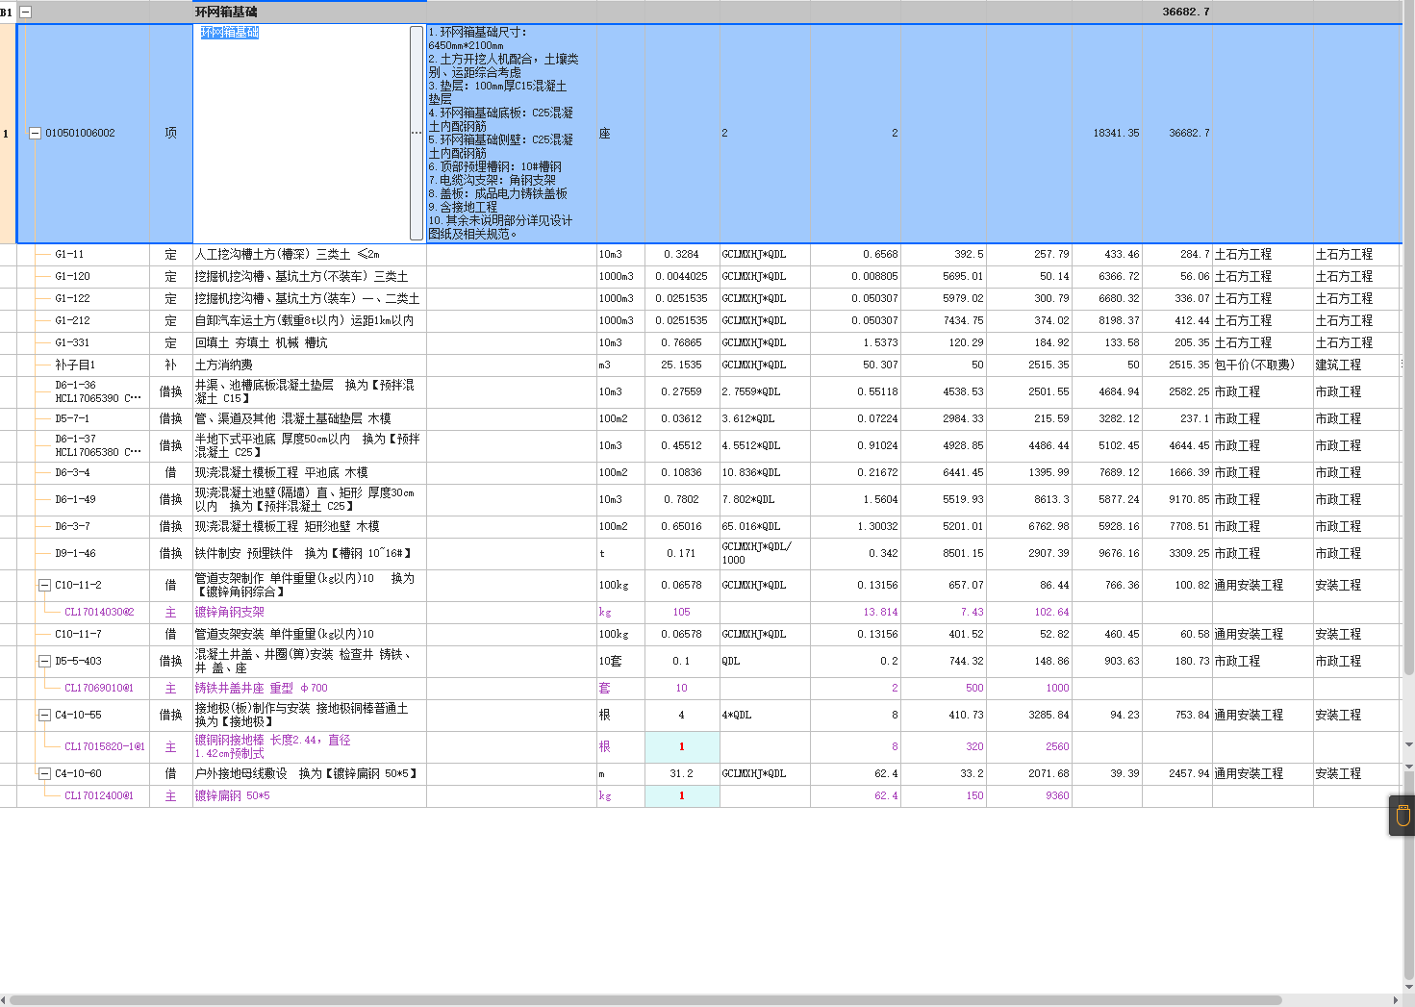This screenshot has width=1415, height=1007.
Task: Select code cell D5-7-1
Action: pyautogui.click(x=72, y=418)
